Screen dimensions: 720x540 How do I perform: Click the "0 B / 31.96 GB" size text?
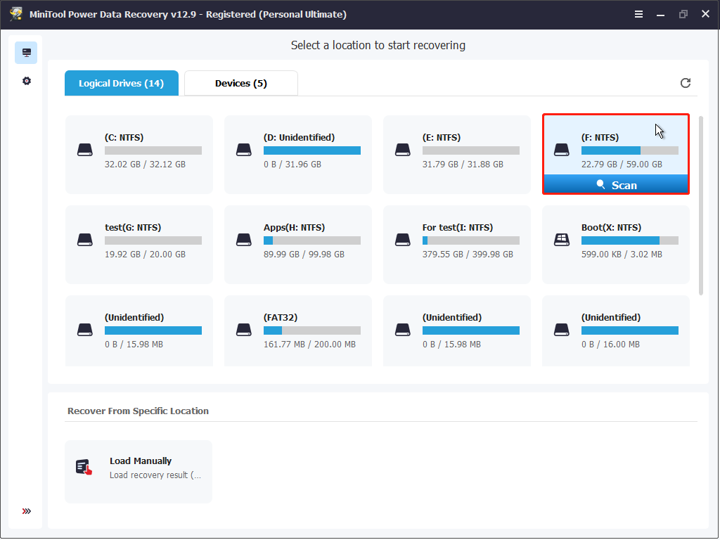point(292,165)
